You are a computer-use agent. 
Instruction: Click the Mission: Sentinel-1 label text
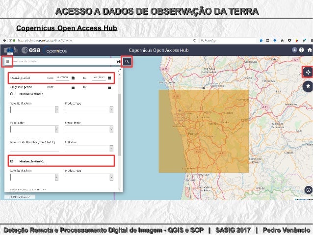(x=31, y=94)
